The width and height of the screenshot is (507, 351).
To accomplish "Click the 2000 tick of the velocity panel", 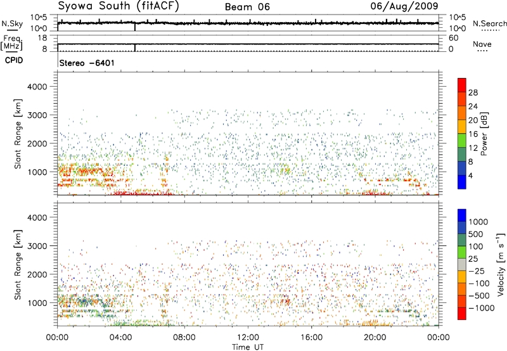I will [x=37, y=274].
